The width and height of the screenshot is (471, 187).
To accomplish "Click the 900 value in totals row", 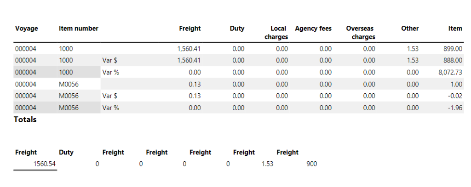I will [x=311, y=164].
